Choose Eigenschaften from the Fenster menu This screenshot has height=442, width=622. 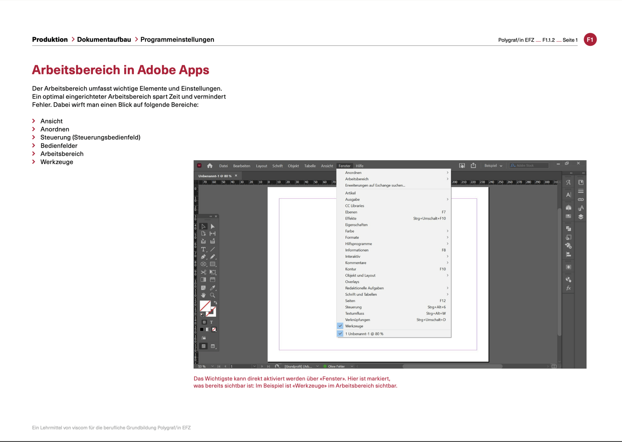[x=394, y=225]
